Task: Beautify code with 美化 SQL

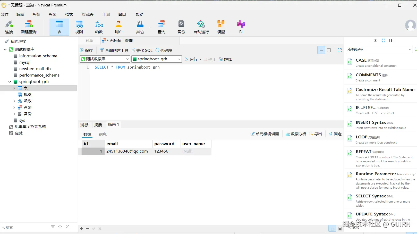Action: (x=142, y=50)
